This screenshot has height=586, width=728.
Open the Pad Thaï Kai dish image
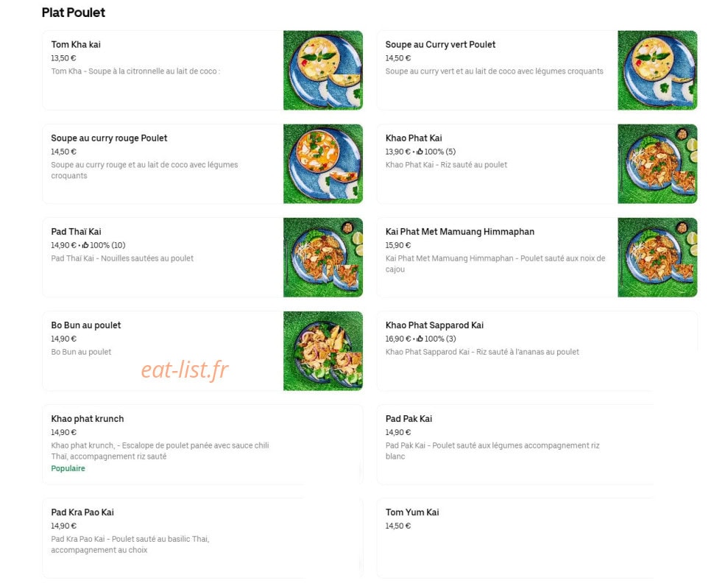[x=323, y=257]
